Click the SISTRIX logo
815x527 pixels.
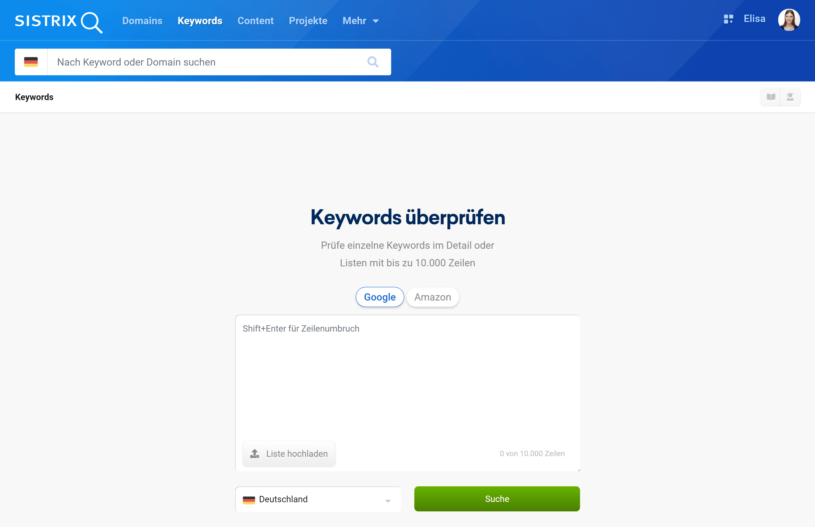tap(58, 22)
